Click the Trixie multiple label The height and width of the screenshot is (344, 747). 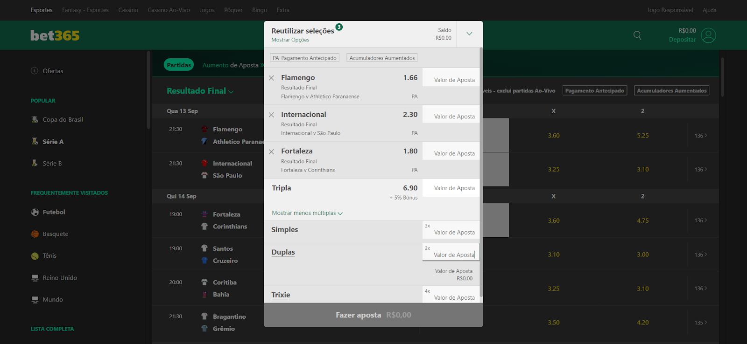pos(281,295)
